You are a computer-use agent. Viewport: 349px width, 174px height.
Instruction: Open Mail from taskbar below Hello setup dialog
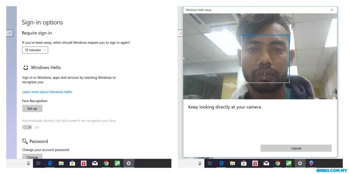point(266,164)
